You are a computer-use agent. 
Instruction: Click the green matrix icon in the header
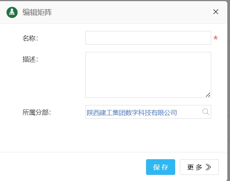coord(12,12)
